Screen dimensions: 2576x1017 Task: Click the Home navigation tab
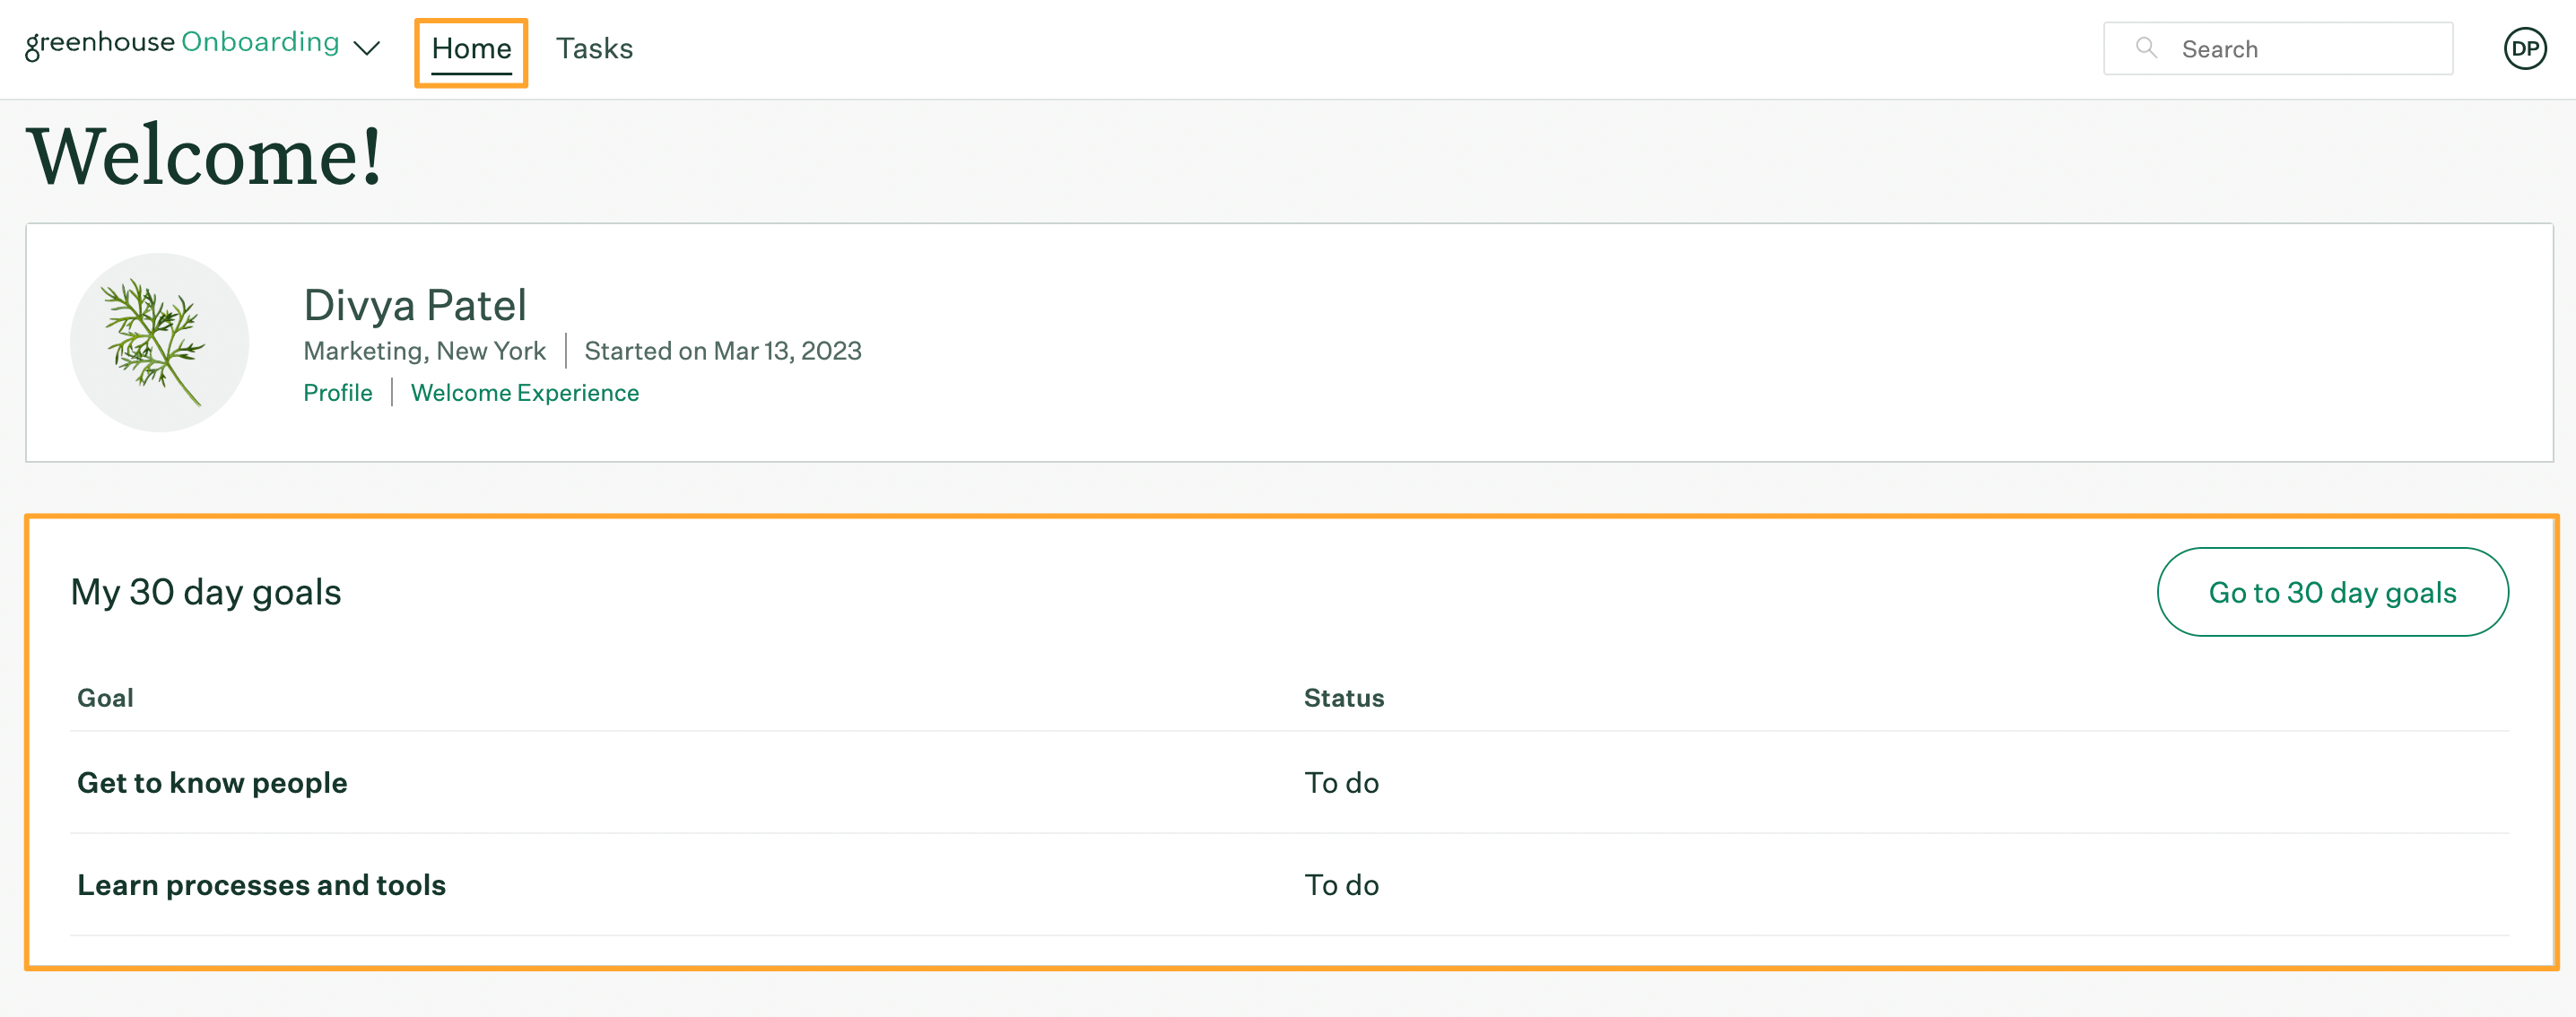pyautogui.click(x=472, y=48)
